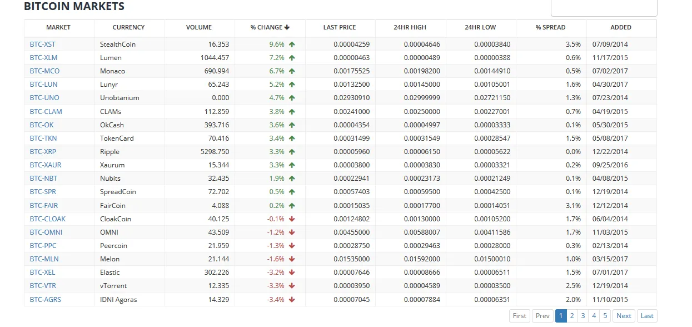Open the BTC-FAIR market link

(44, 205)
